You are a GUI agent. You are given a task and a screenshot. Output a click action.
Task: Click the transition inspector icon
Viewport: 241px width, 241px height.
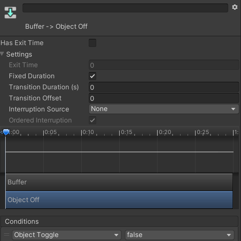coord(10,12)
